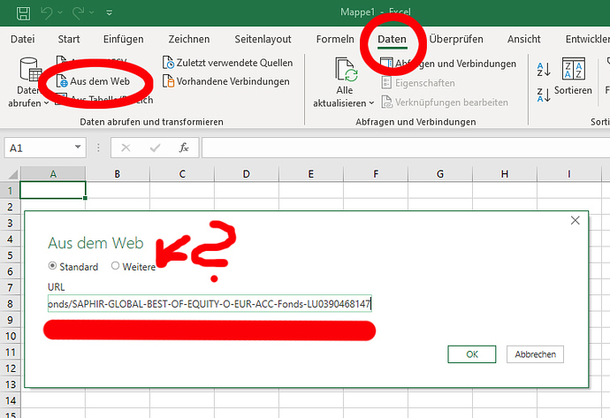610x418 pixels.
Task: Click the Alle aktualisieren refresh icon
Action: 346,70
